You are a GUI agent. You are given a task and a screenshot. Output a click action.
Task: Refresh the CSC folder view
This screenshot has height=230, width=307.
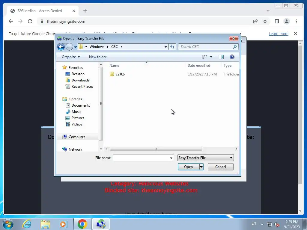(x=172, y=47)
